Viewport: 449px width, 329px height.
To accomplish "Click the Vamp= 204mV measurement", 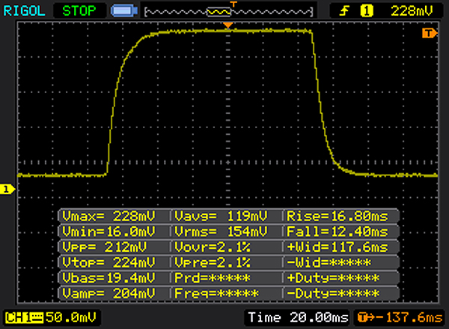I will click(109, 293).
